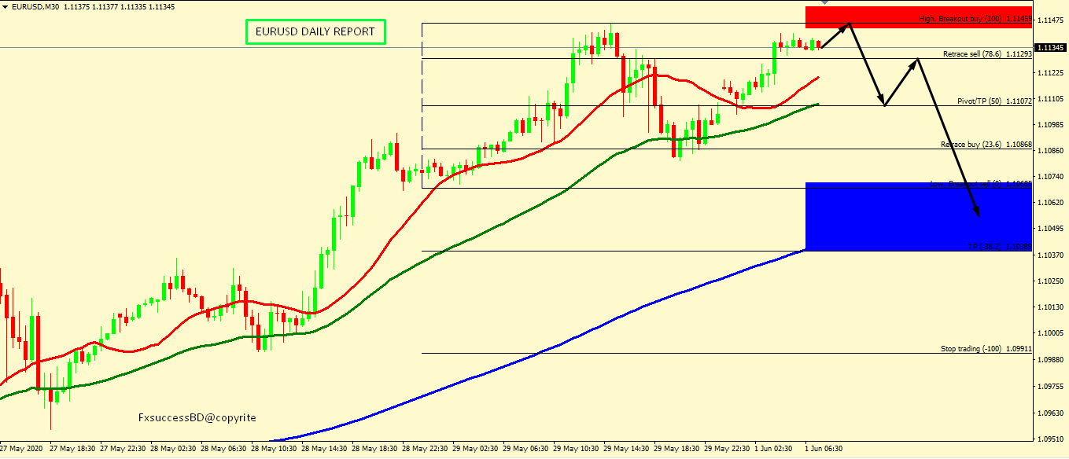Click the gray chart shift triangle marker
The width and height of the screenshot is (1069, 459).
tap(824, 3)
